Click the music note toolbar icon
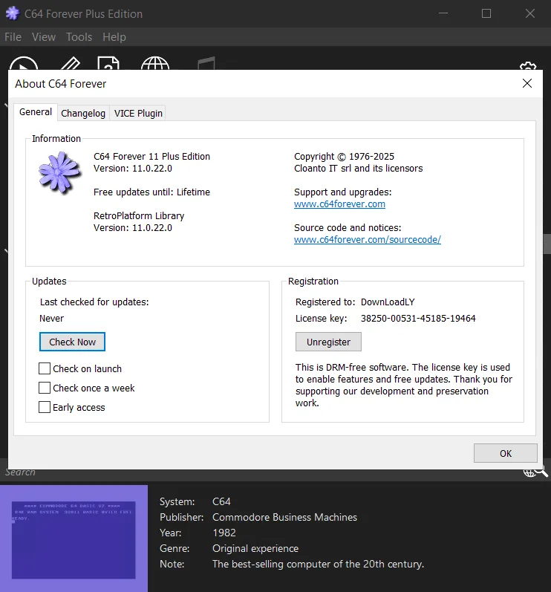The height and width of the screenshot is (592, 551). coord(206,63)
